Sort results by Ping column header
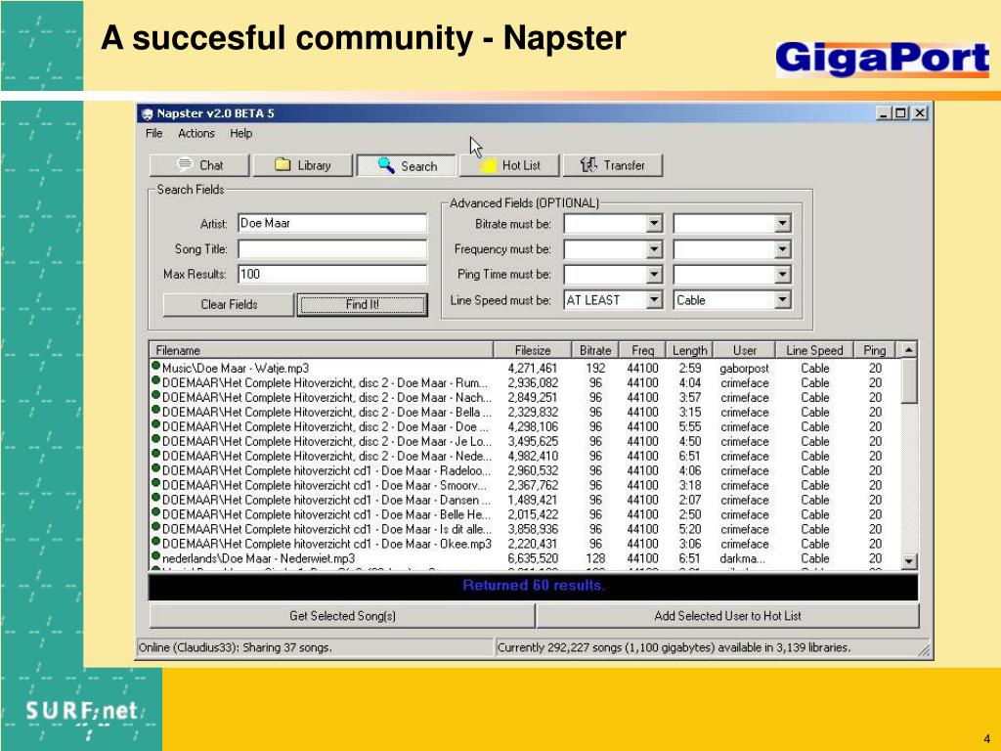Screen dimensions: 1001x751 click(875, 350)
